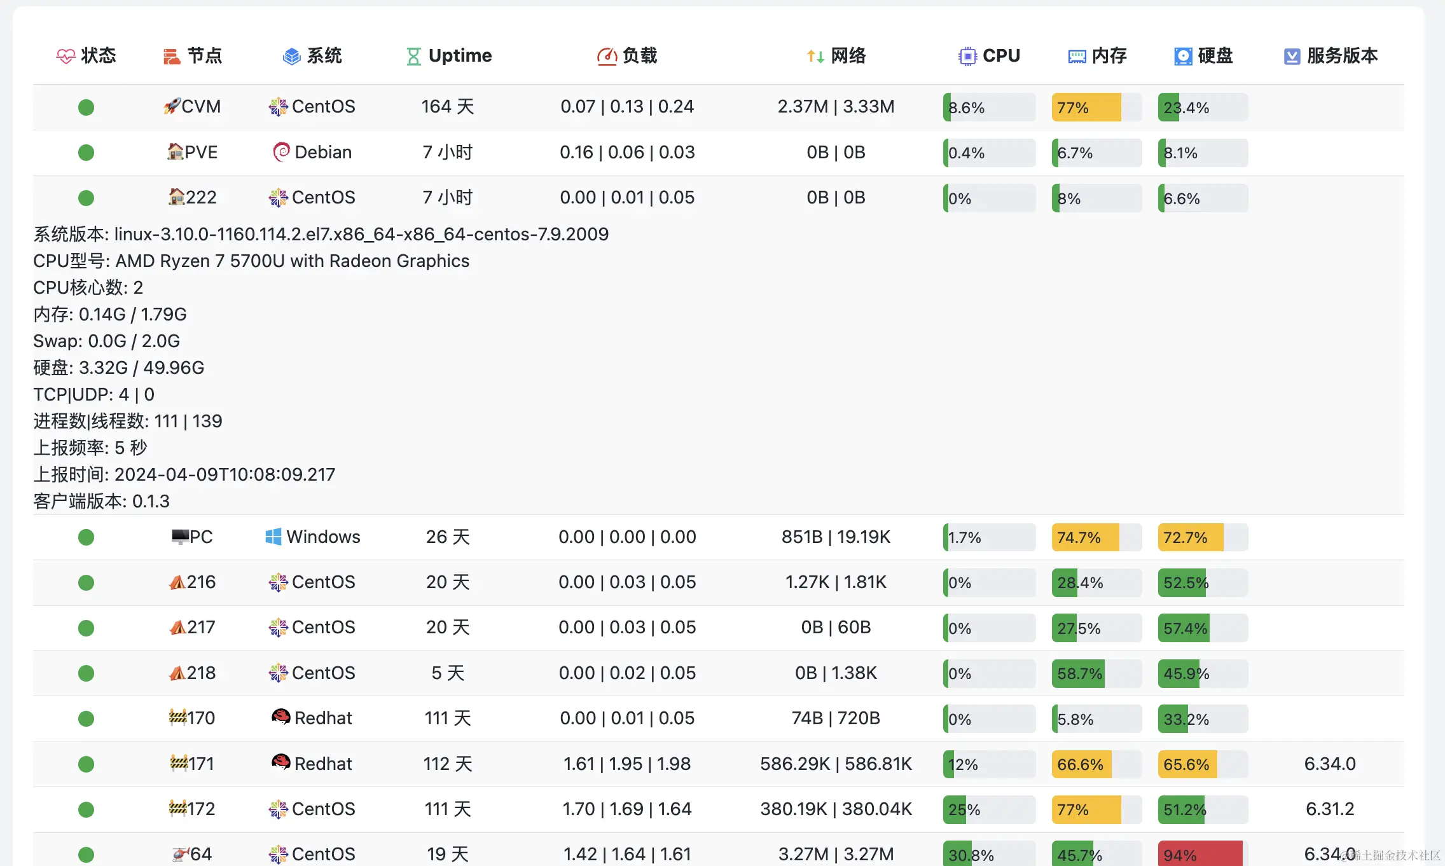Click the checkmark icon beside 服务版本 header
Viewport: 1445px width, 866px height.
1292,57
